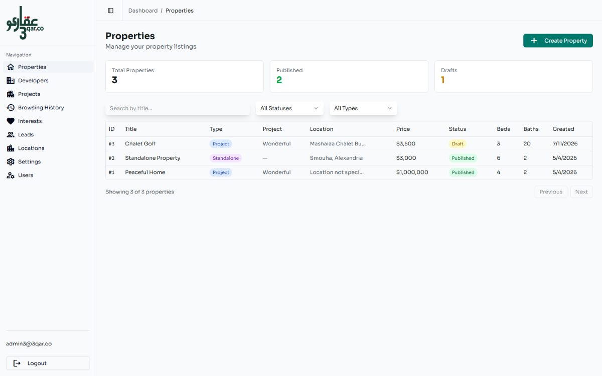Viewport: 602px width, 376px height.
Task: Click the 7/11/2026 created date
Action: coord(565,144)
